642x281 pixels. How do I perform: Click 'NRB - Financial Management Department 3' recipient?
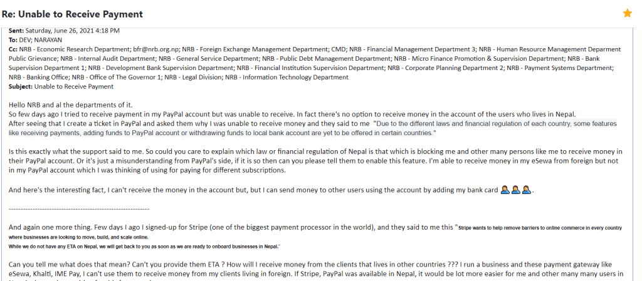point(413,49)
